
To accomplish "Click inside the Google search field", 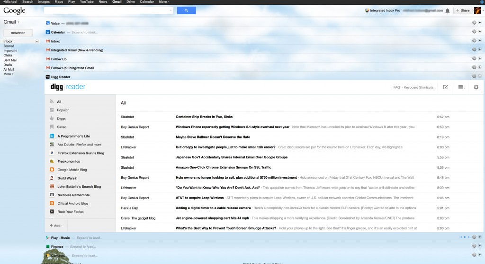I will point(110,10).
